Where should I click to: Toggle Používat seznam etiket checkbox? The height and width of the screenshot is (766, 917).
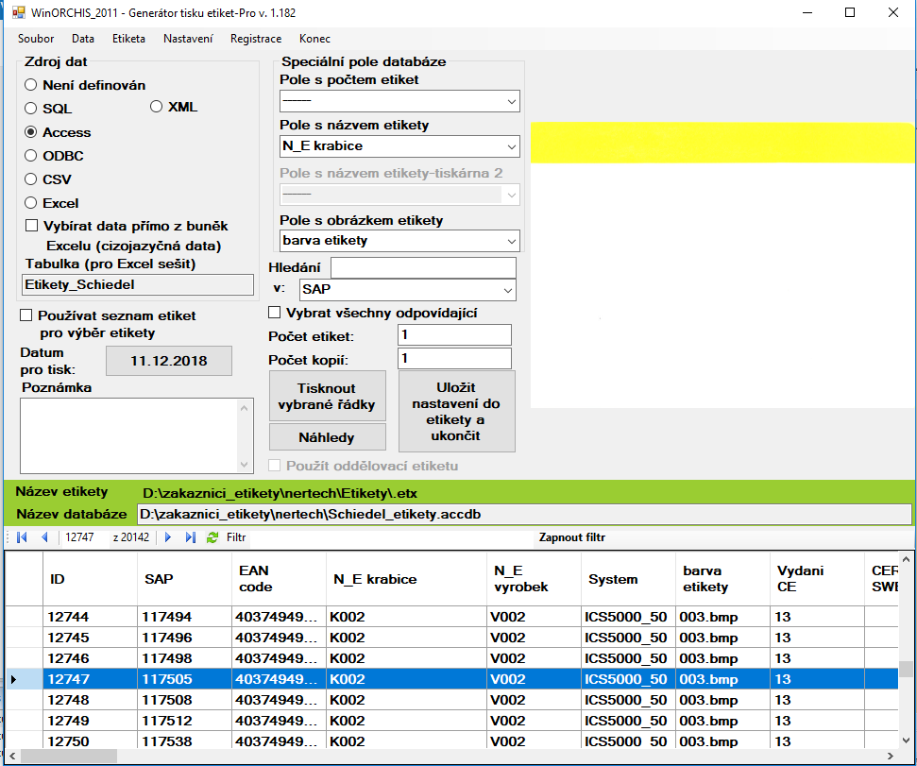click(26, 315)
